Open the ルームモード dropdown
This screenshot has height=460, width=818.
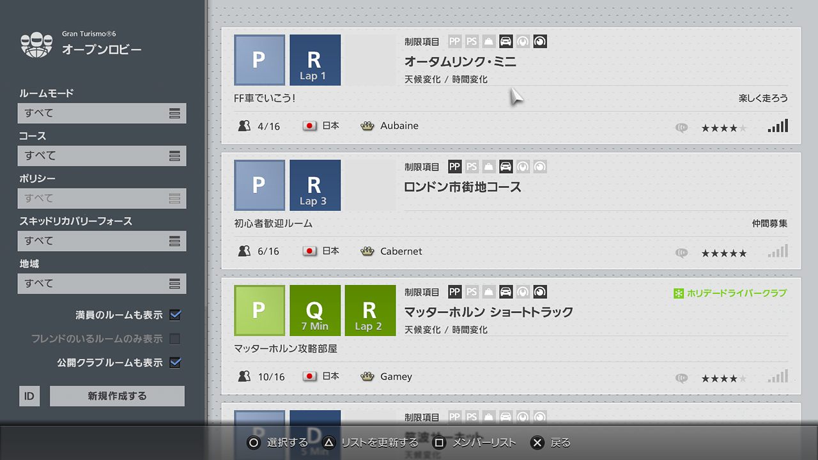pyautogui.click(x=102, y=113)
